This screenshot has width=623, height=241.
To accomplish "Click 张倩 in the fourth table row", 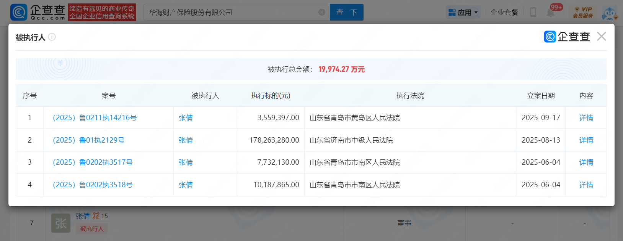I will 186,185.
